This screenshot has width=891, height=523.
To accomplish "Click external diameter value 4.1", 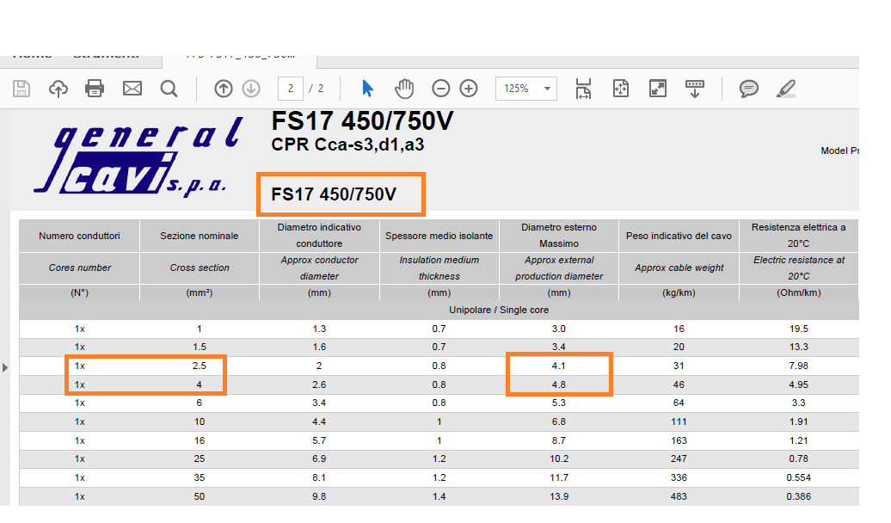I will [558, 366].
